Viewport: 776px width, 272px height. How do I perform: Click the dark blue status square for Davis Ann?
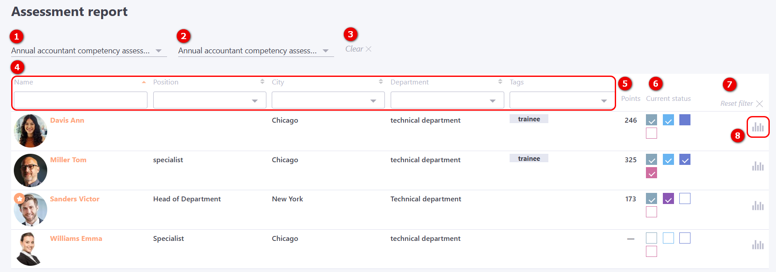[685, 120]
